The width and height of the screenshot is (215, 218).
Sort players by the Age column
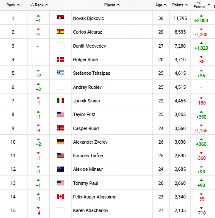tap(161, 5)
